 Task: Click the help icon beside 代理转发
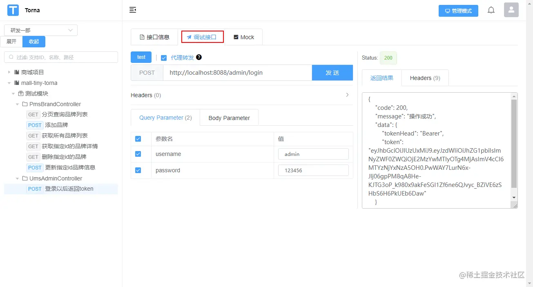pos(199,57)
